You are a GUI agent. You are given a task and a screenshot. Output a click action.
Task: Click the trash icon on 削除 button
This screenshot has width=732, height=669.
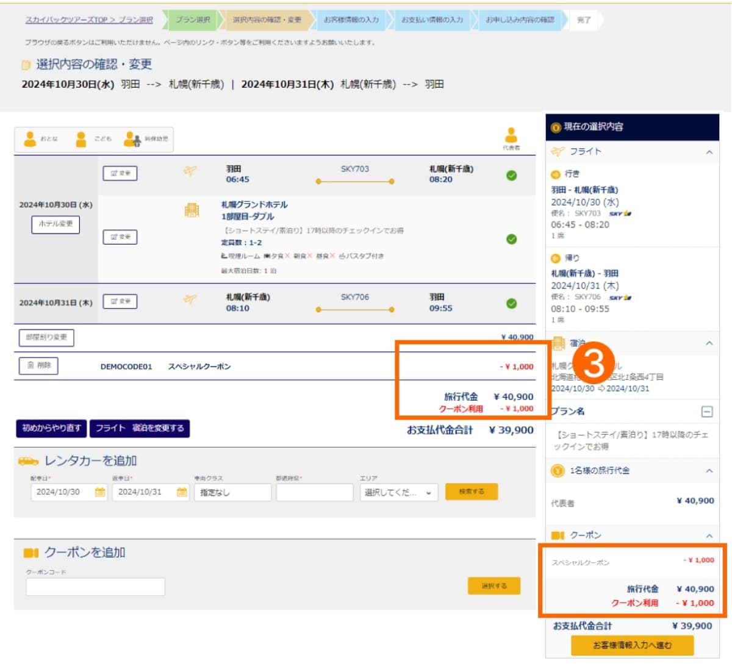tap(30, 366)
